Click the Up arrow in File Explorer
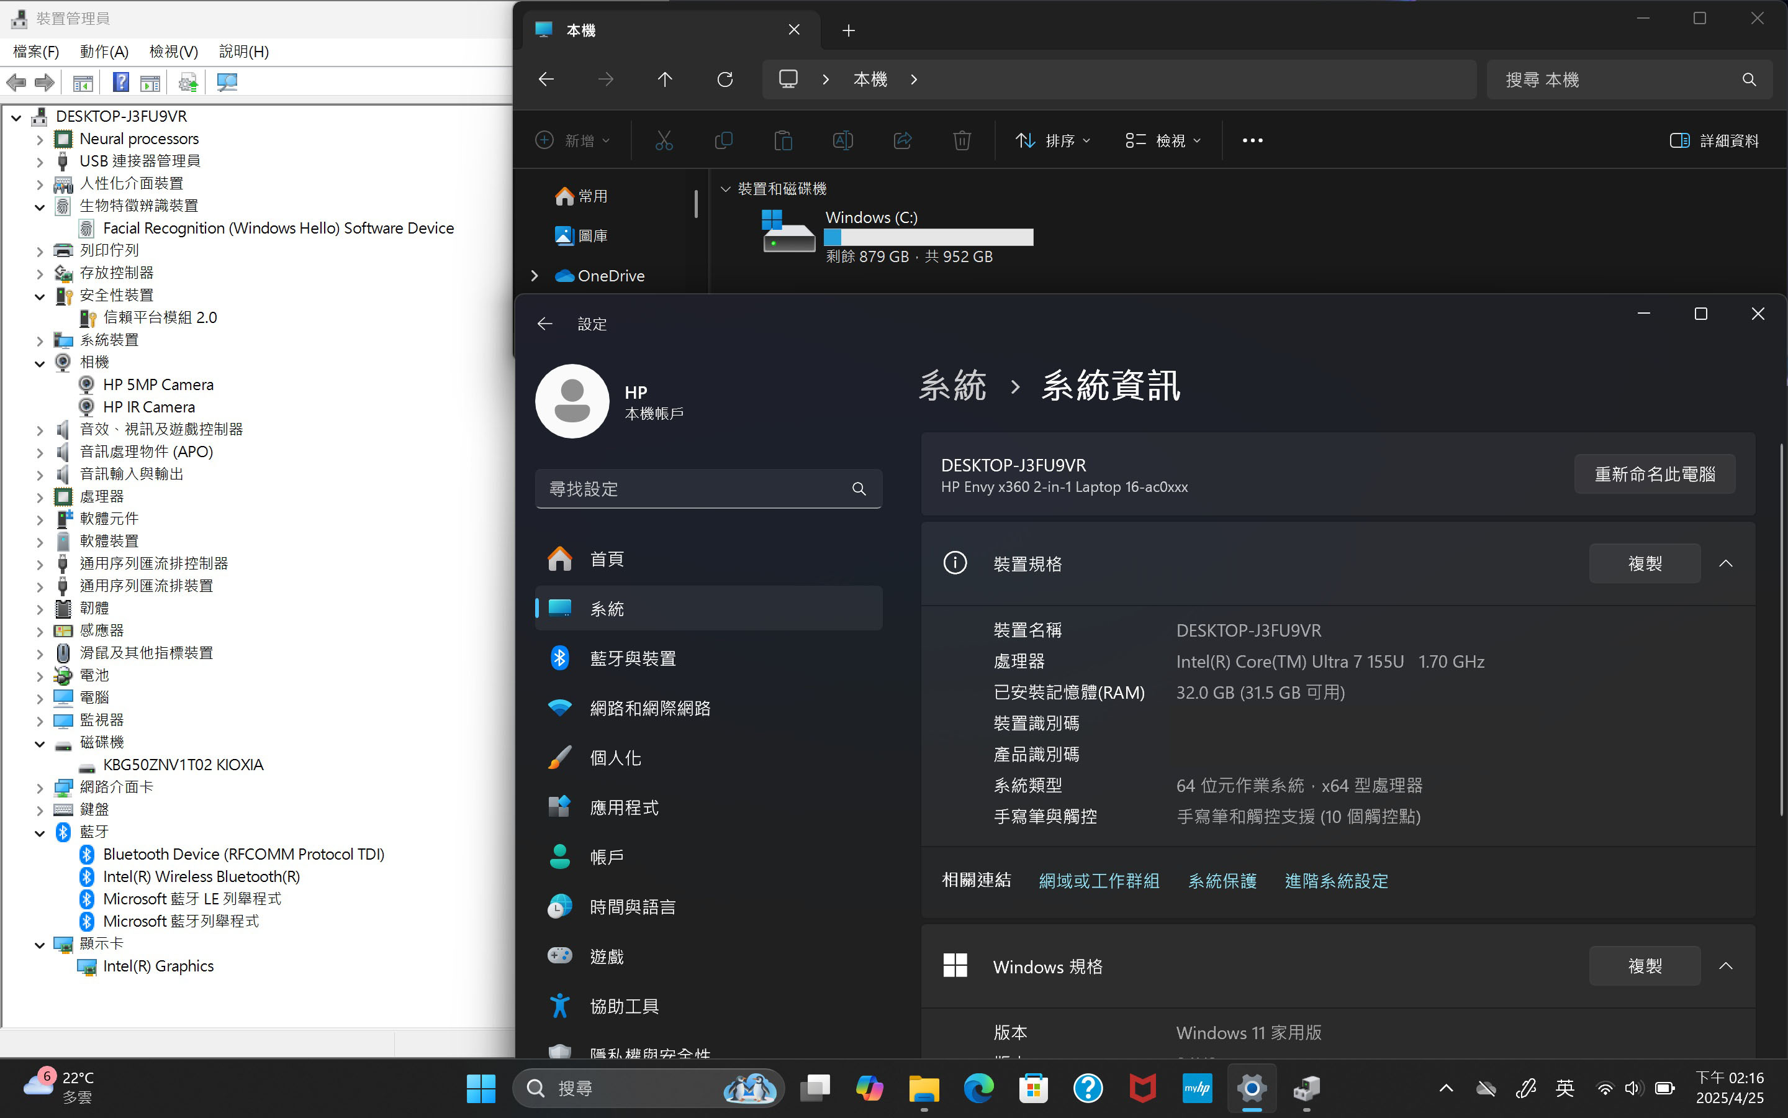This screenshot has width=1788, height=1118. tap(665, 79)
